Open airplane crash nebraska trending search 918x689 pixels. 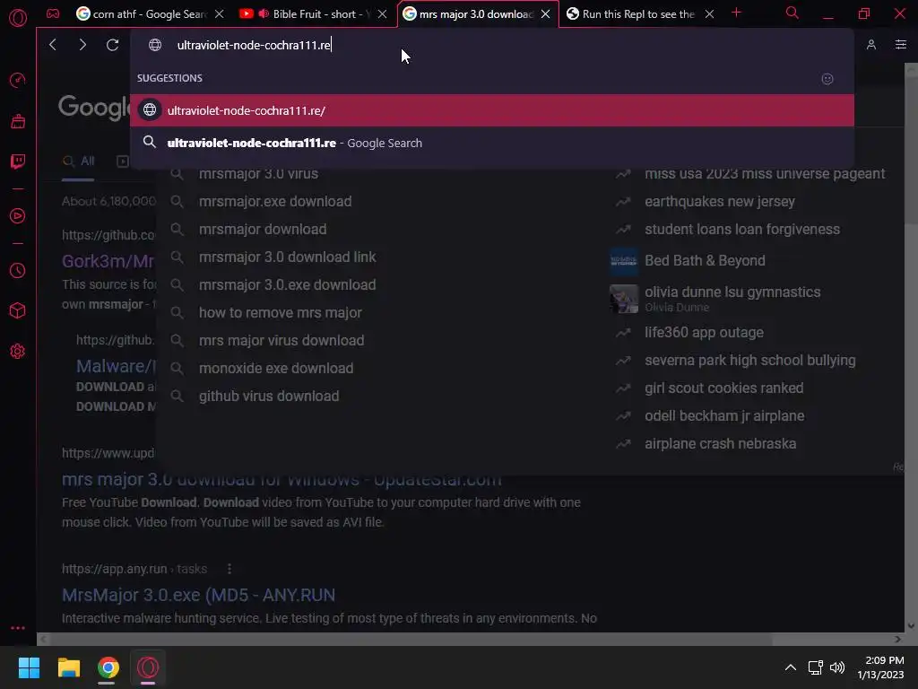tap(720, 443)
